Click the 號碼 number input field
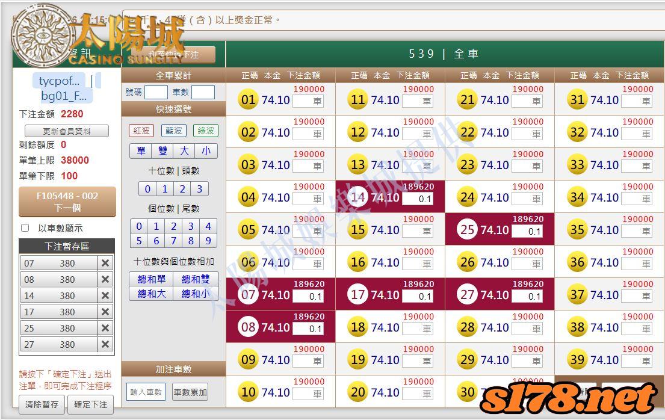Image resolution: width=665 pixels, height=420 pixels. [x=156, y=92]
